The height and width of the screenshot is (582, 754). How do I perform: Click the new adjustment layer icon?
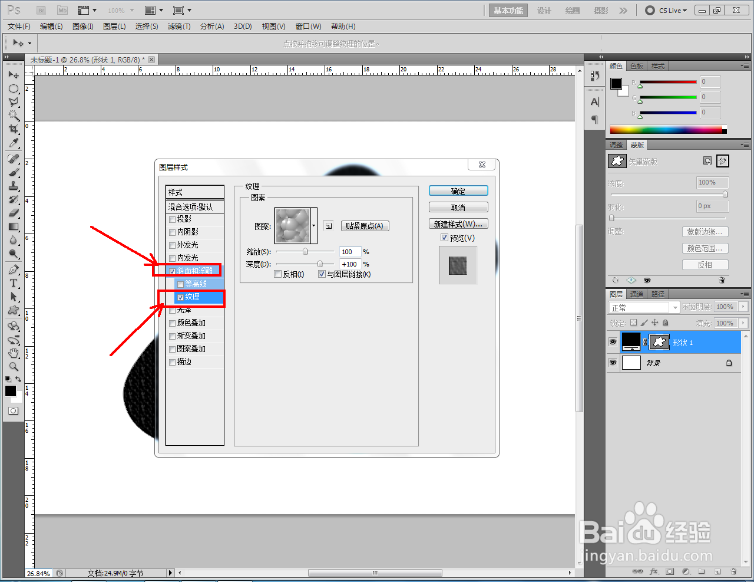click(686, 571)
